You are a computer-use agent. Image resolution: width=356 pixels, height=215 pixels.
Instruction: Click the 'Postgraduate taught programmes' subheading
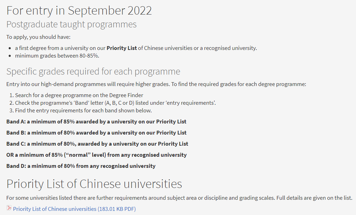click(71, 24)
